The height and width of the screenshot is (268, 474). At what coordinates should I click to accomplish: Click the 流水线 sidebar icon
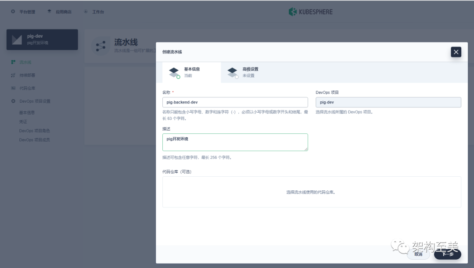(13, 62)
